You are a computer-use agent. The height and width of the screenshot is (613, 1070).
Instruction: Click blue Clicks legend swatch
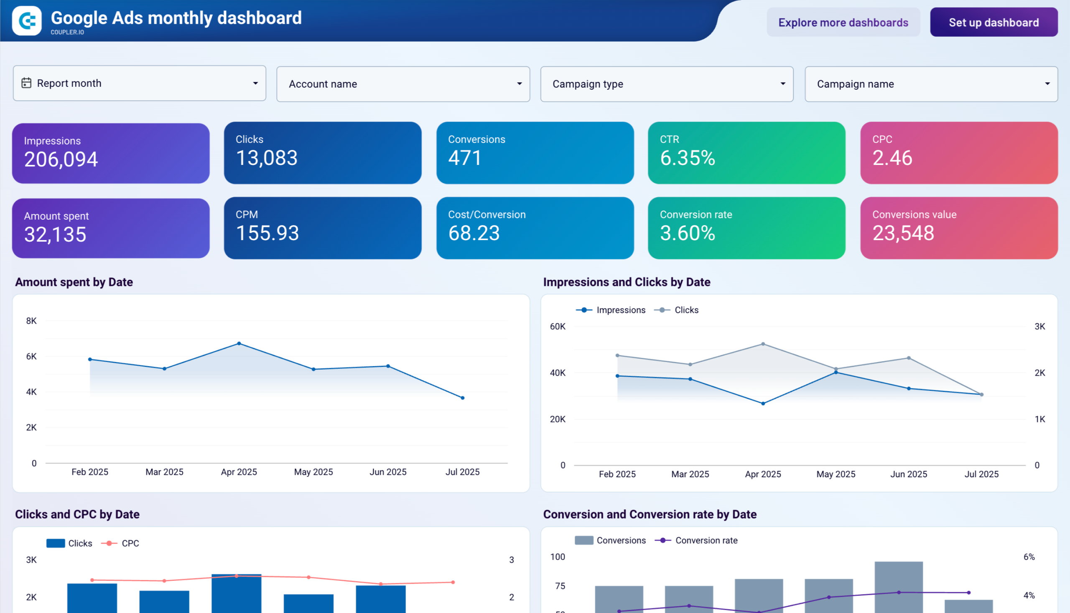click(x=56, y=543)
